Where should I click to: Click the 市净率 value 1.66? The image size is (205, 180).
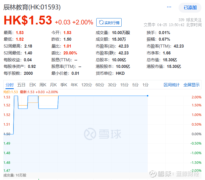[x=167, y=53]
